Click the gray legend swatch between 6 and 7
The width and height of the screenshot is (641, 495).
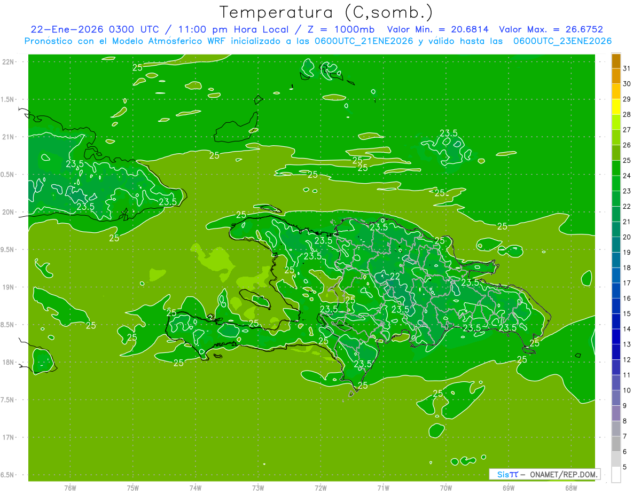pyautogui.click(x=616, y=444)
